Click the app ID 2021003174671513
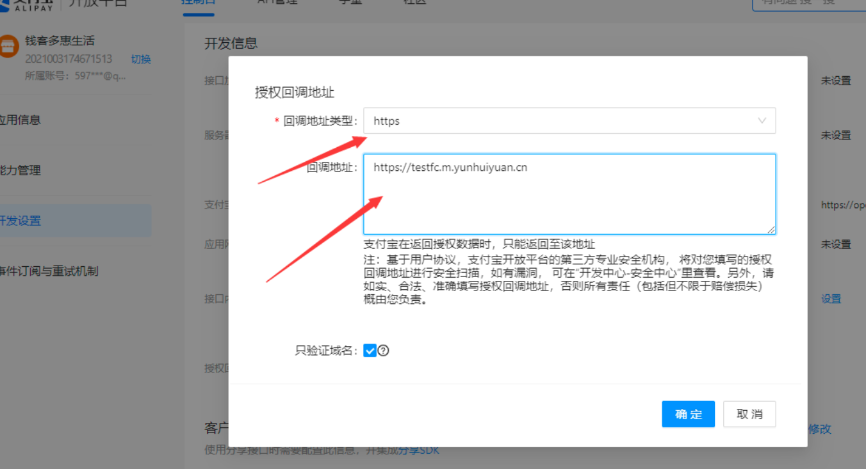 coord(69,59)
